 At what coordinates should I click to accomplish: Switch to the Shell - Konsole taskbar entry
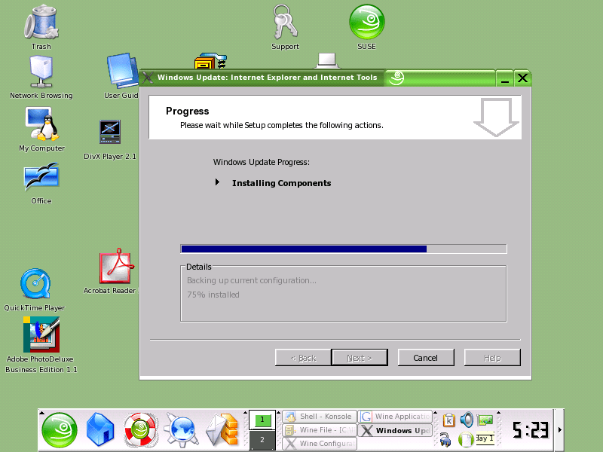click(320, 416)
